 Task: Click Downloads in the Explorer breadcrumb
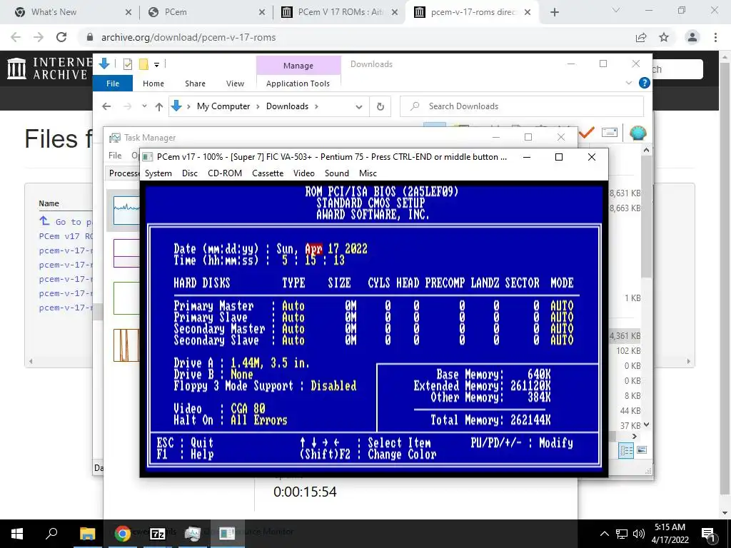click(x=287, y=106)
